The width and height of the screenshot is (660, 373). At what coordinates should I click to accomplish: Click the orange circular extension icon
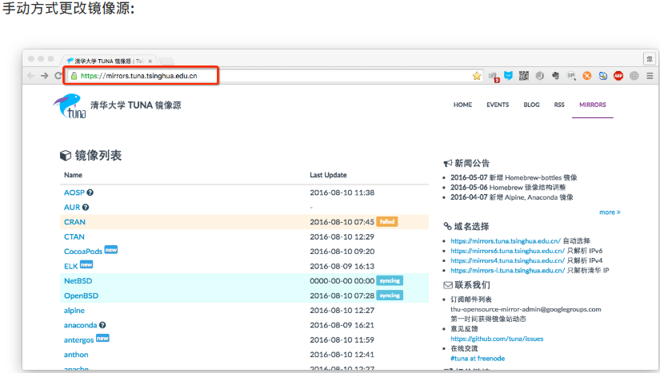click(x=586, y=76)
